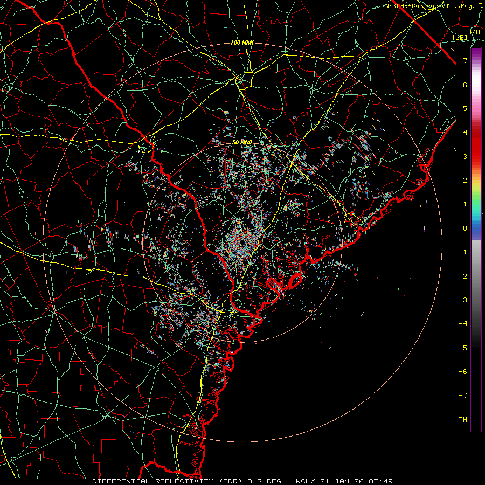
Task: Click the 6 value on the dB scale
Action: click(465, 85)
